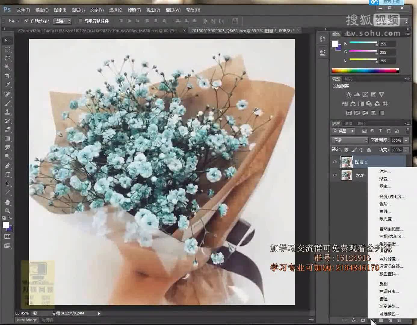This screenshot has height=325, width=417.
Task: Hide the 图层 1 layer
Action: pos(335,162)
